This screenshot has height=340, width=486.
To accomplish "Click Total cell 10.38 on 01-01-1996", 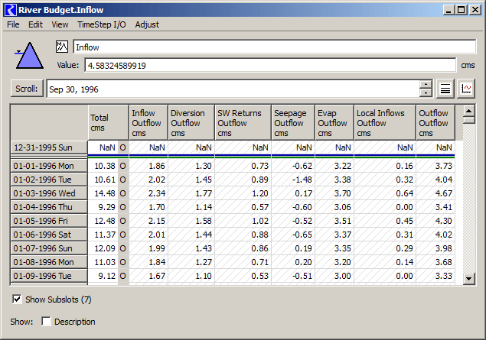I will coord(103,166).
